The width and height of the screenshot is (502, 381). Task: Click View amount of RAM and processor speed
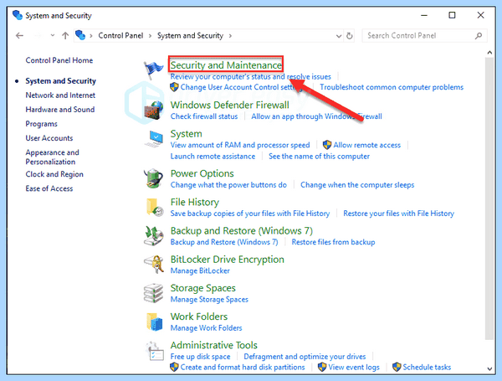point(240,145)
